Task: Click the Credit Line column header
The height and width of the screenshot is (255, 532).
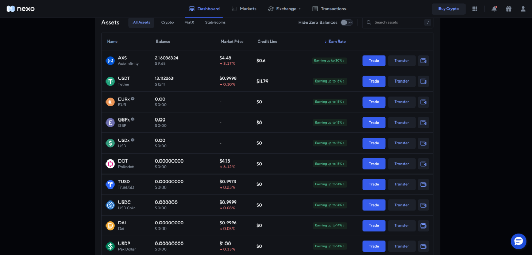Action: 268,42
